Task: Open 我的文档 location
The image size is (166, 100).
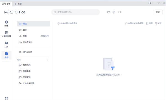Action: (33, 77)
